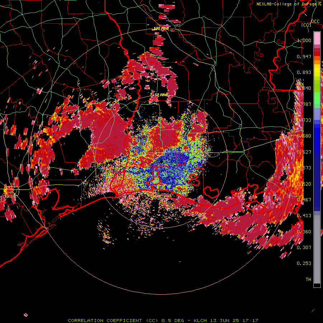The height and width of the screenshot is (323, 323).
Task: Click the black KLCH radar site dot
Action: [x=161, y=161]
